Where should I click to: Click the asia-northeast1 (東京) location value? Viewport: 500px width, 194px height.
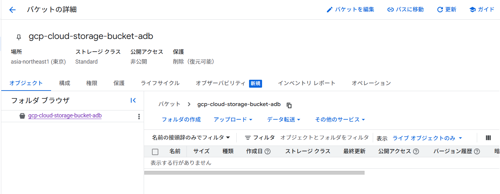[x=38, y=62]
